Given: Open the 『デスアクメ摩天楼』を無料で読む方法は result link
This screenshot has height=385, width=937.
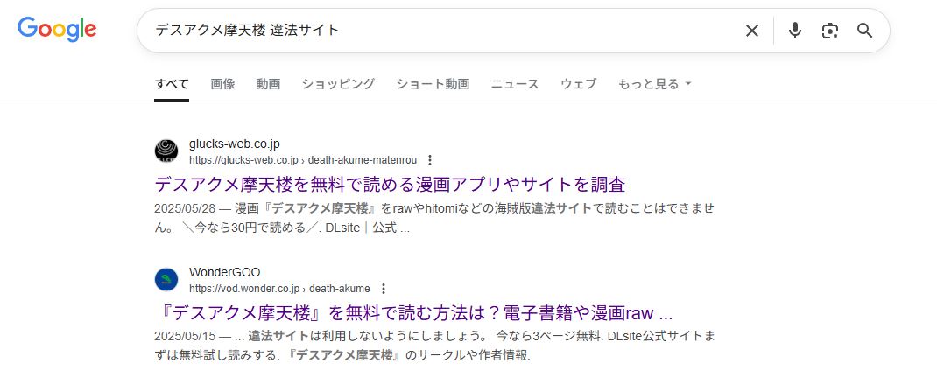Looking at the screenshot, I should 413,312.
